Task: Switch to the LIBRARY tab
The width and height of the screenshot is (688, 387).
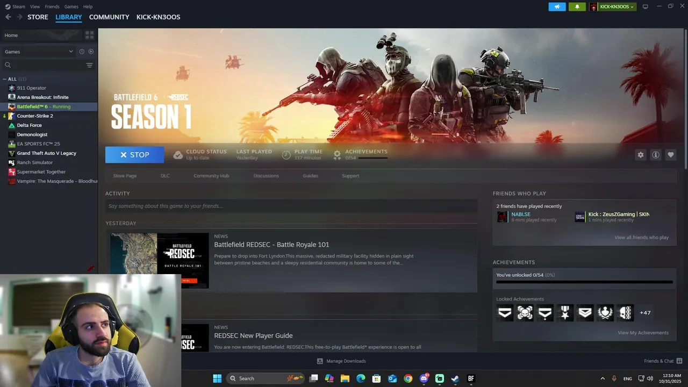Action: coord(69,17)
